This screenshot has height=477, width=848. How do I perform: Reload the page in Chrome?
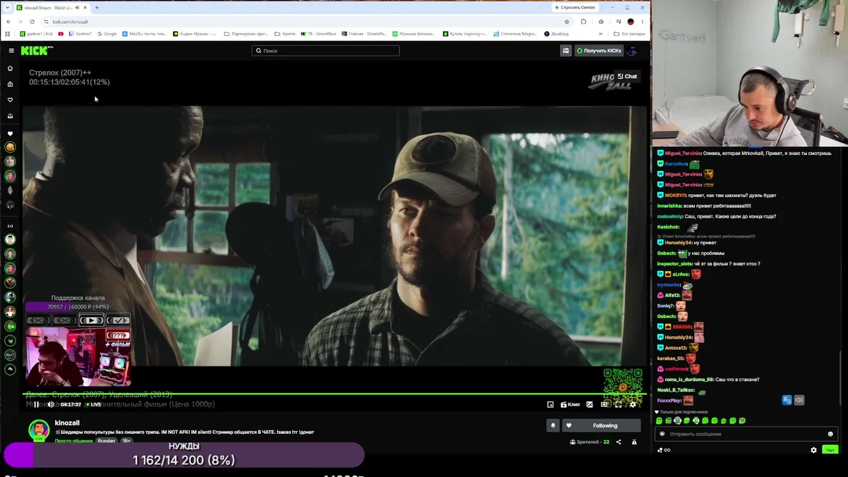tap(32, 22)
